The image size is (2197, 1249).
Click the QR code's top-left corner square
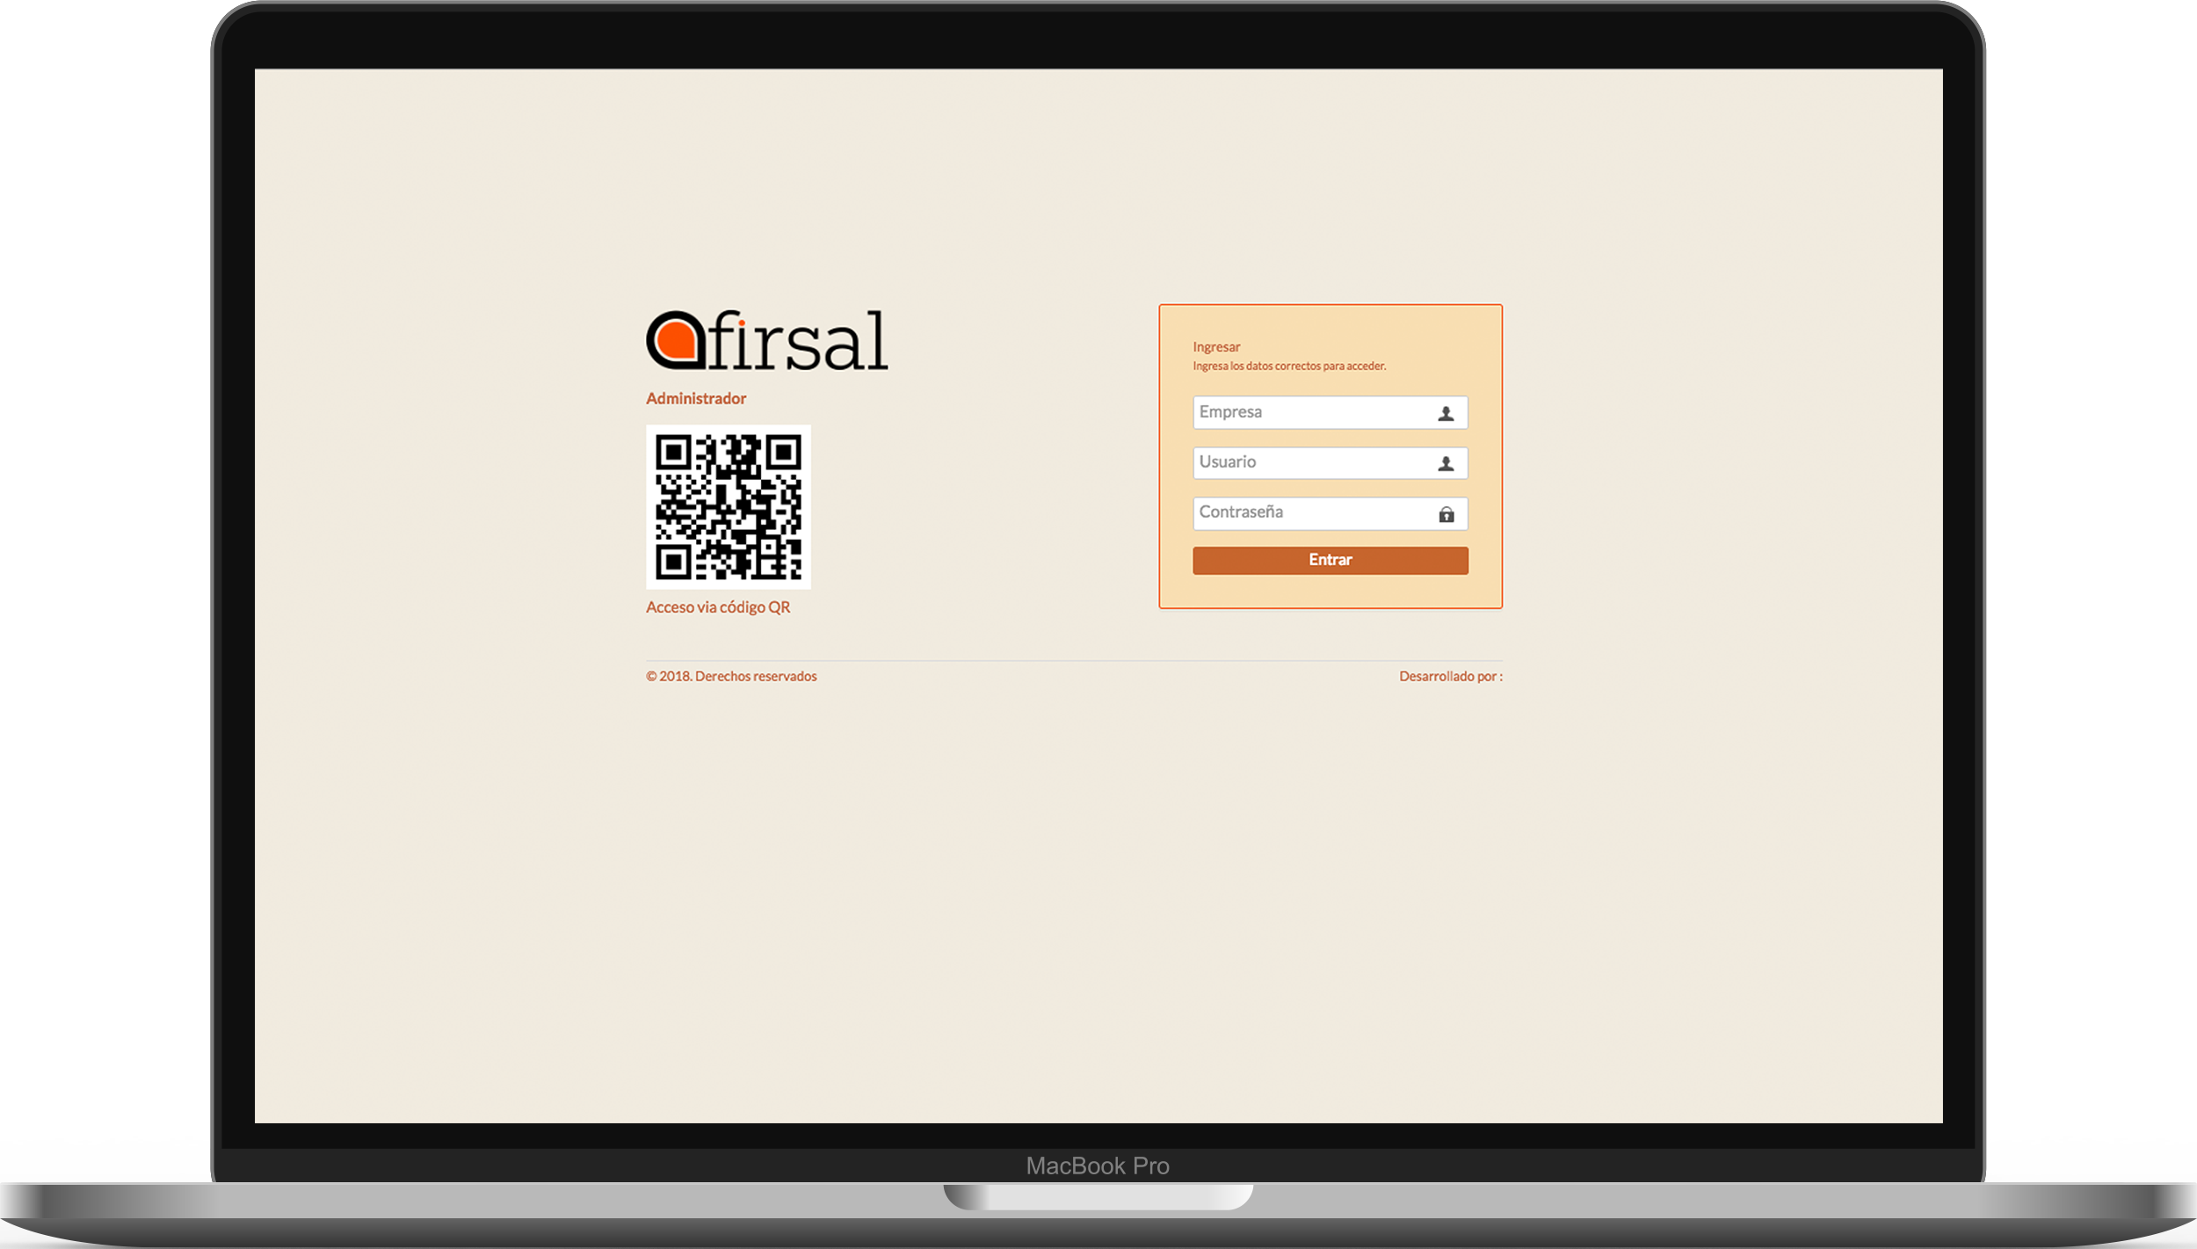(x=673, y=453)
